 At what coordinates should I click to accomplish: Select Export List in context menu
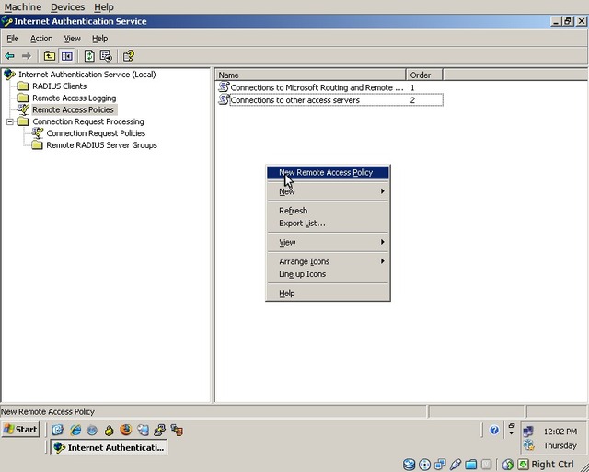(302, 223)
